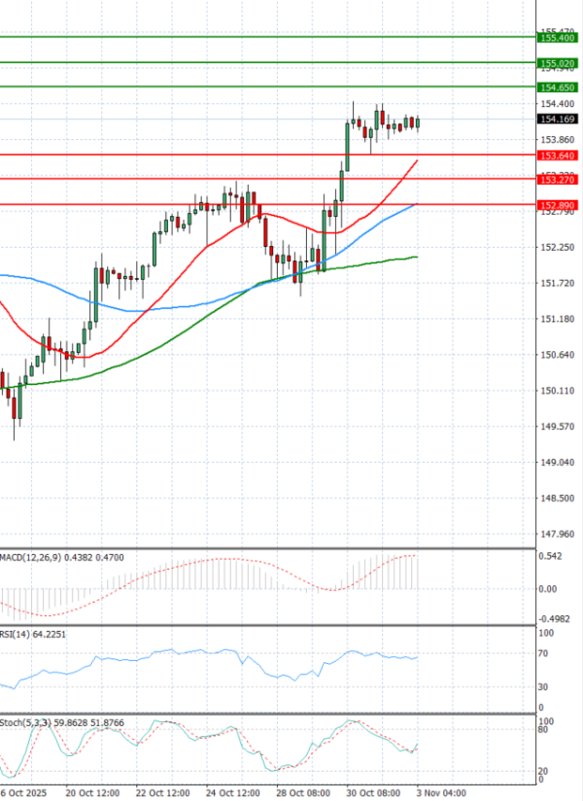Click the 28 Oct 08:00 date label

click(304, 792)
